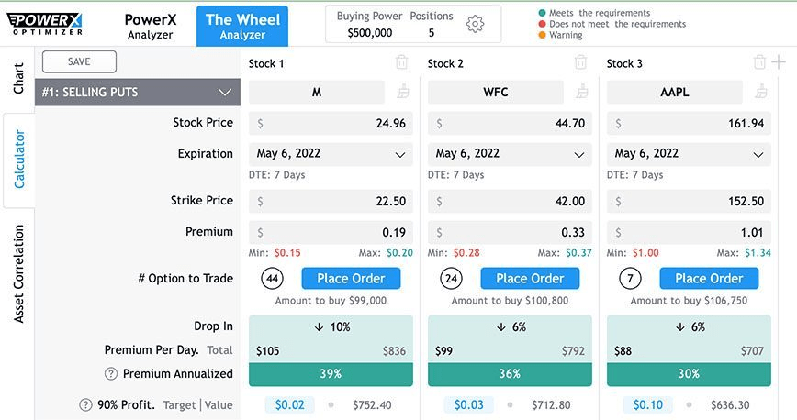Clear the AAPL ticker with eraser icon
The image size is (797, 420).
(760, 92)
